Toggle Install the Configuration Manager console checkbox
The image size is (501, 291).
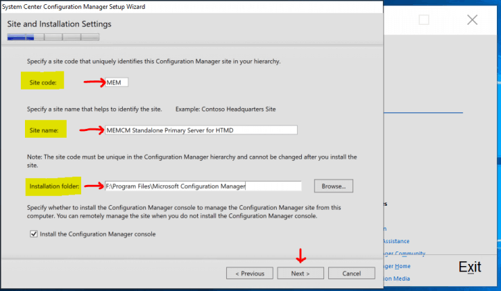(x=33, y=234)
